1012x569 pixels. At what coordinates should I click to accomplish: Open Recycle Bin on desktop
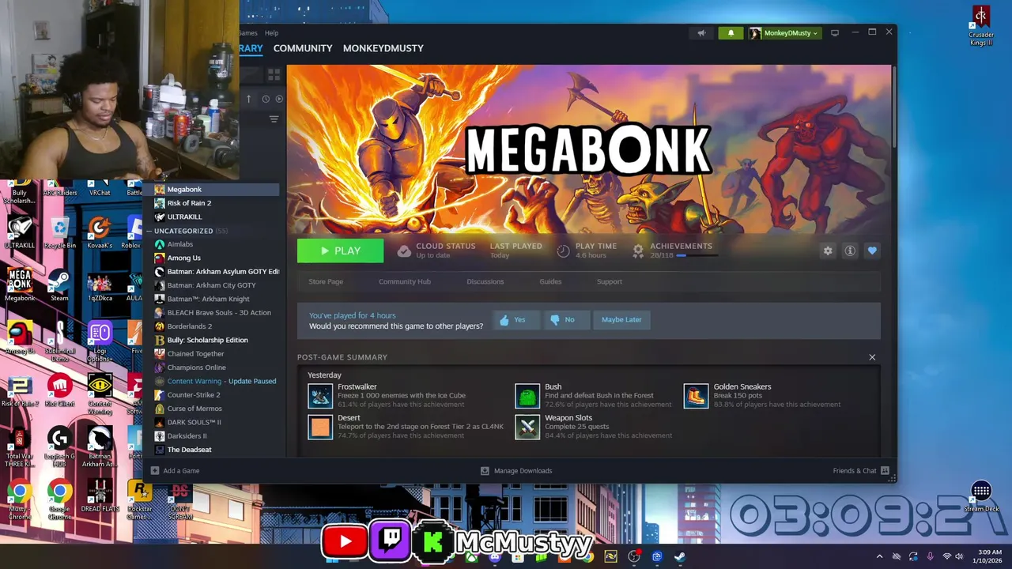(60, 234)
